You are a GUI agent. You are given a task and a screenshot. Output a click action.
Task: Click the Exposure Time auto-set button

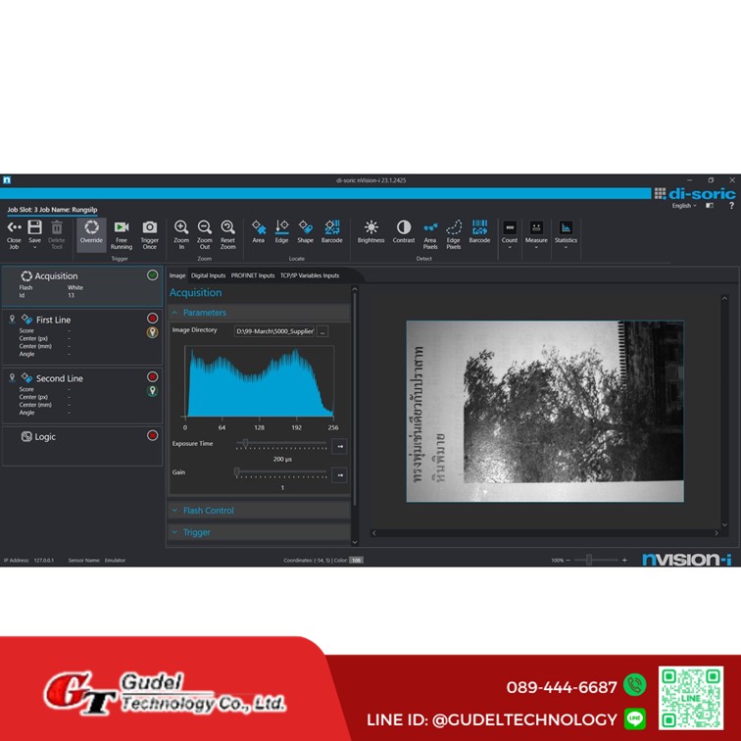click(339, 446)
